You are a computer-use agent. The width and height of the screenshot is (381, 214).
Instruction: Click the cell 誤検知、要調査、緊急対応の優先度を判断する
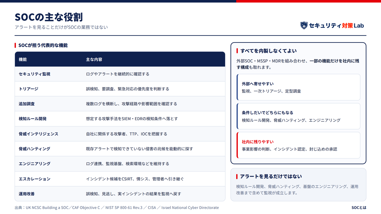[x=128, y=89]
